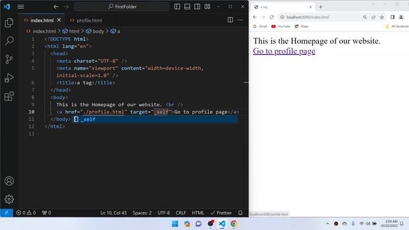The image size is (409, 230).
Task: Split the editor to the right
Action: 230,20
